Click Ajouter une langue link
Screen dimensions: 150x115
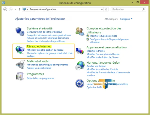tap(96, 66)
